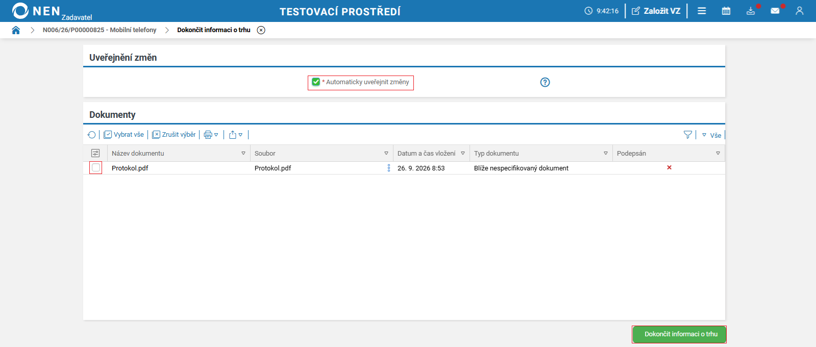Viewport: 816px width, 347px height.
Task: Open the hamburger main menu
Action: pyautogui.click(x=702, y=11)
